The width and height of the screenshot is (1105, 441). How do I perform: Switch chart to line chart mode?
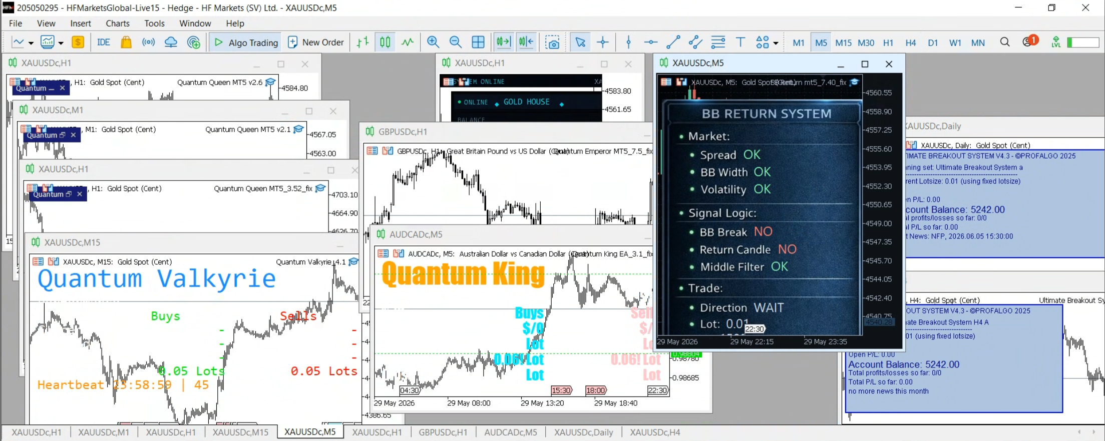click(408, 42)
